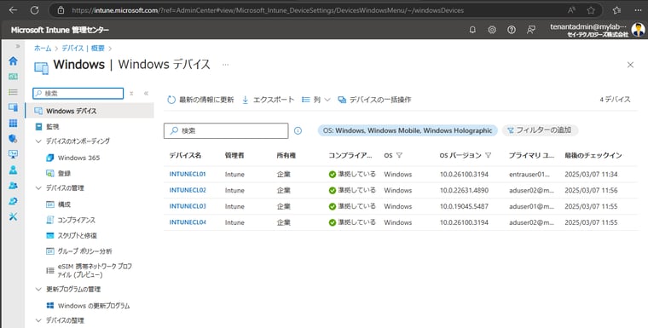Open read aloud icon in address bar
This screenshot has height=328, width=648.
click(x=571, y=10)
